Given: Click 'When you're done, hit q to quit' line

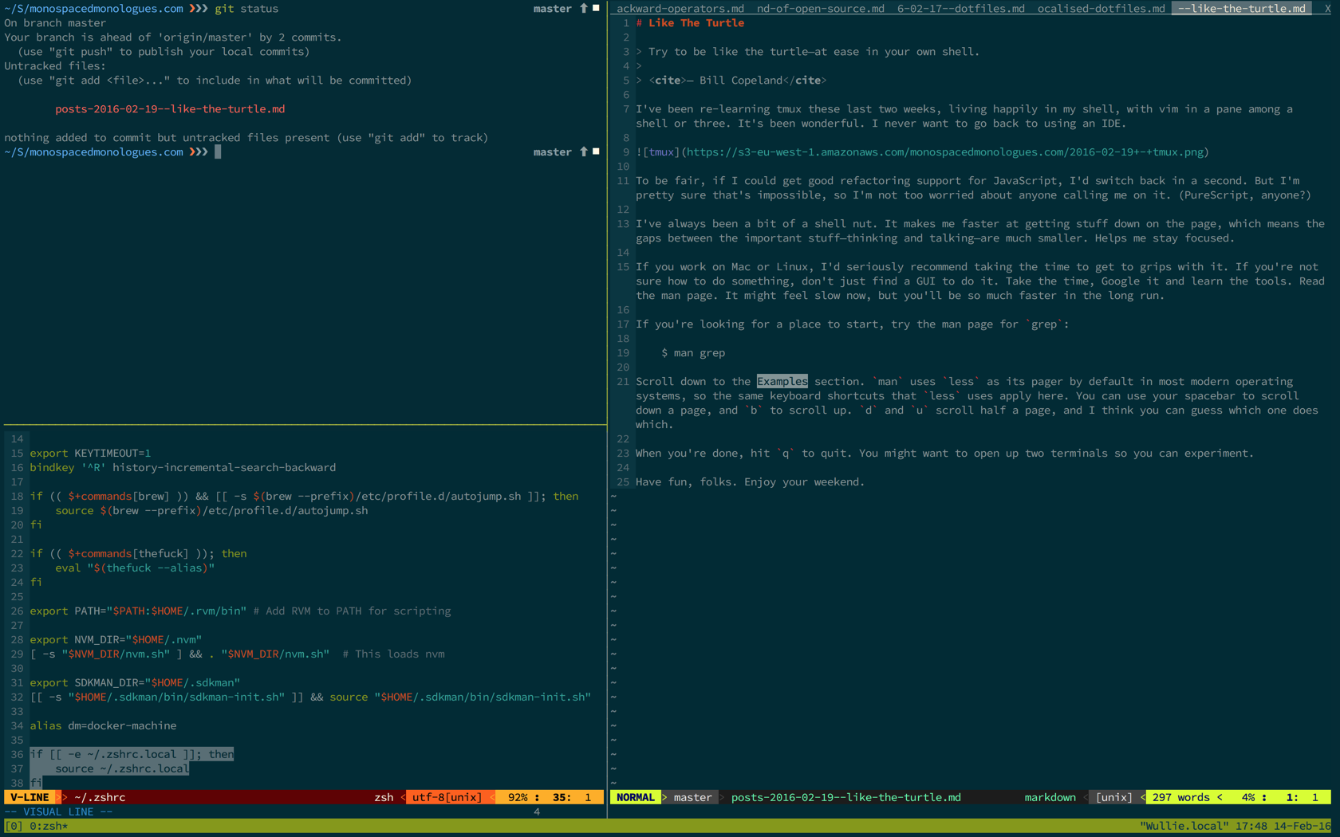Looking at the screenshot, I should [x=944, y=454].
